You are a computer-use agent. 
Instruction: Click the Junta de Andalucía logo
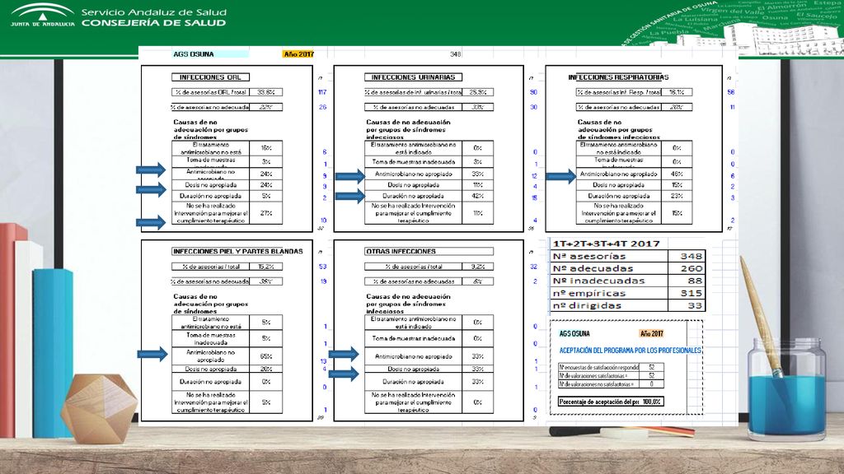[x=42, y=15]
